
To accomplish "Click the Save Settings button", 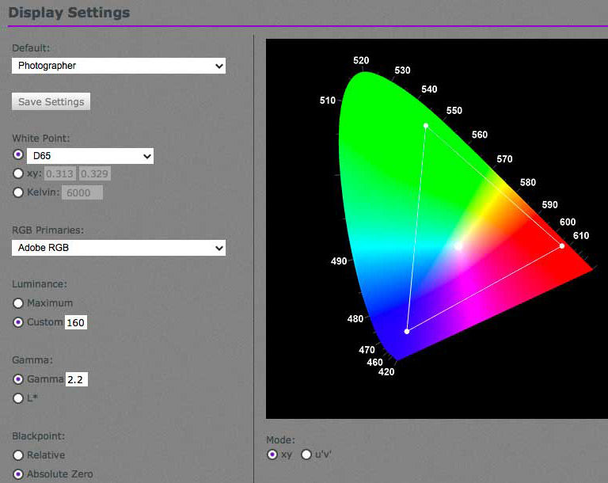I will coord(51,101).
